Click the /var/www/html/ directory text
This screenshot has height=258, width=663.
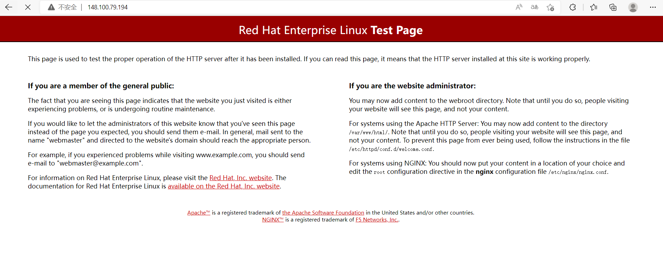(369, 132)
